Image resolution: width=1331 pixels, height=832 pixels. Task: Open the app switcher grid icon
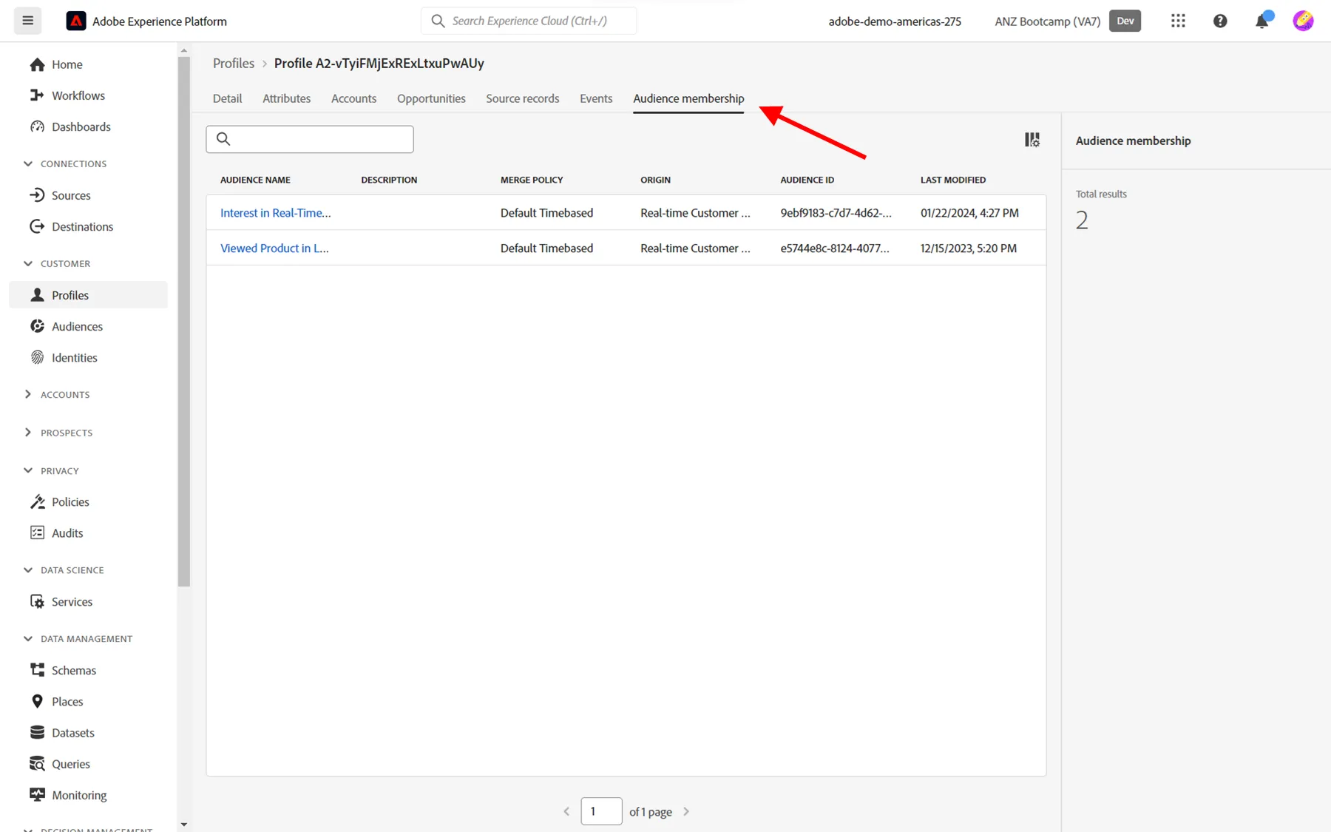pyautogui.click(x=1178, y=21)
